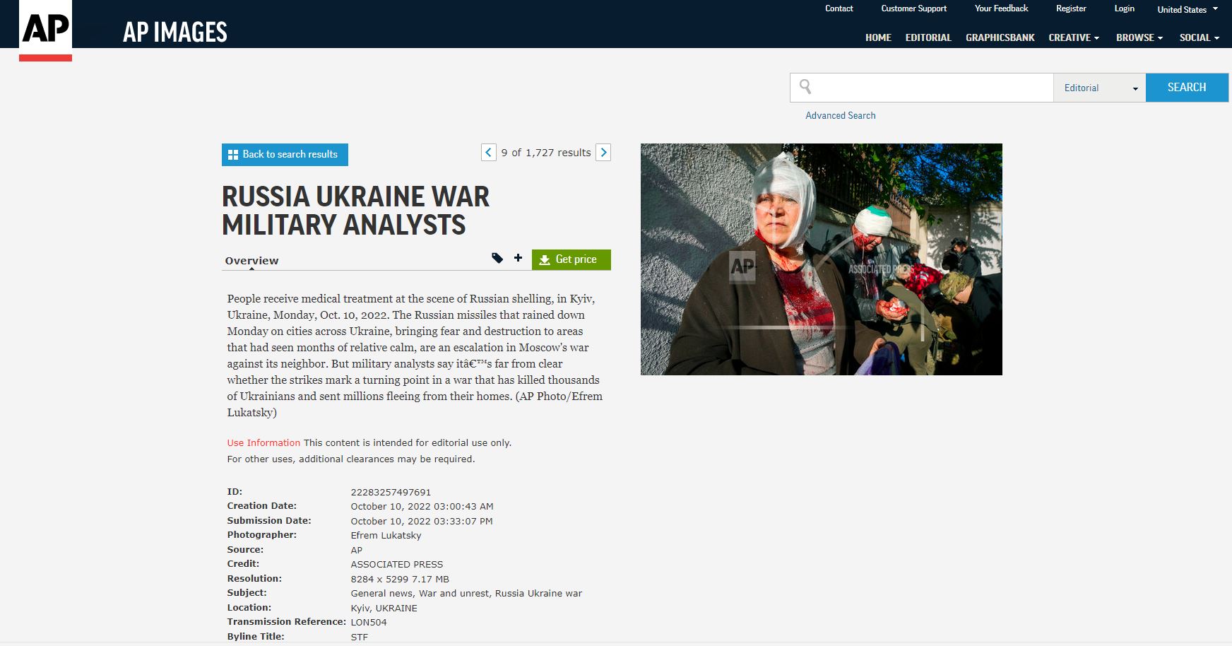The height and width of the screenshot is (646, 1232).
Task: Click the Use Information link
Action: click(x=263, y=443)
